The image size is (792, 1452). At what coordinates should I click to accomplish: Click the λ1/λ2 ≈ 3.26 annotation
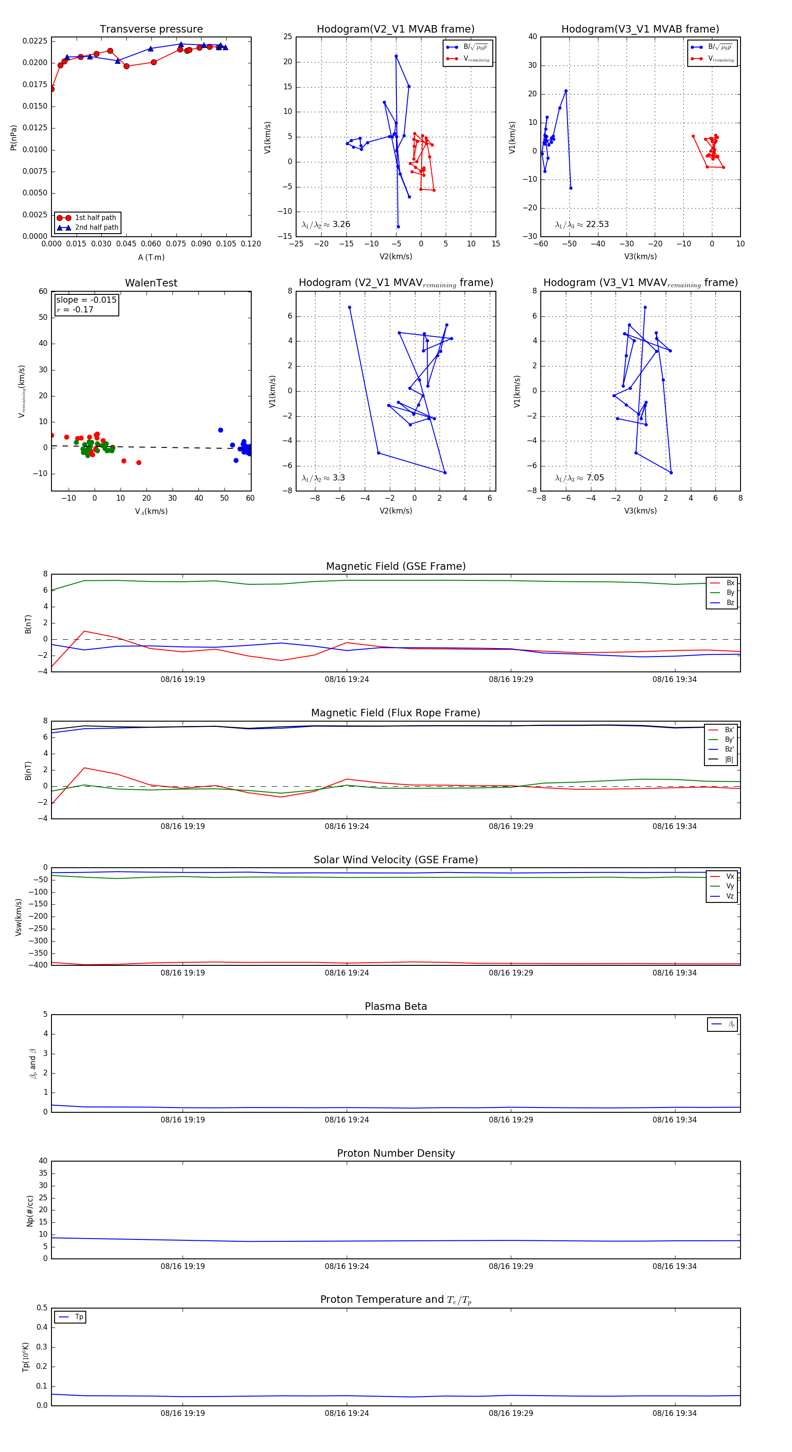coord(326,224)
